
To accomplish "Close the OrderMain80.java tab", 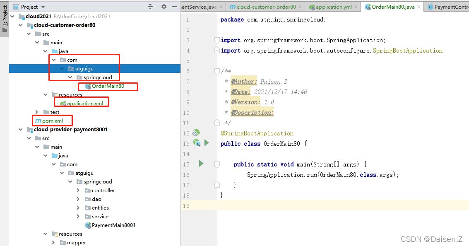I will click(x=419, y=7).
